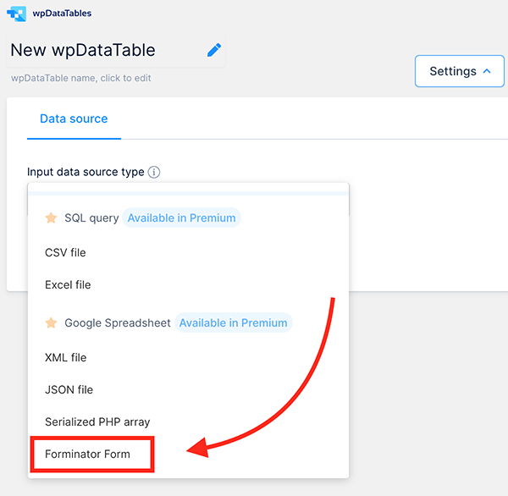The height and width of the screenshot is (496, 508).
Task: Click the New wpDataTable title field
Action: coord(83,50)
